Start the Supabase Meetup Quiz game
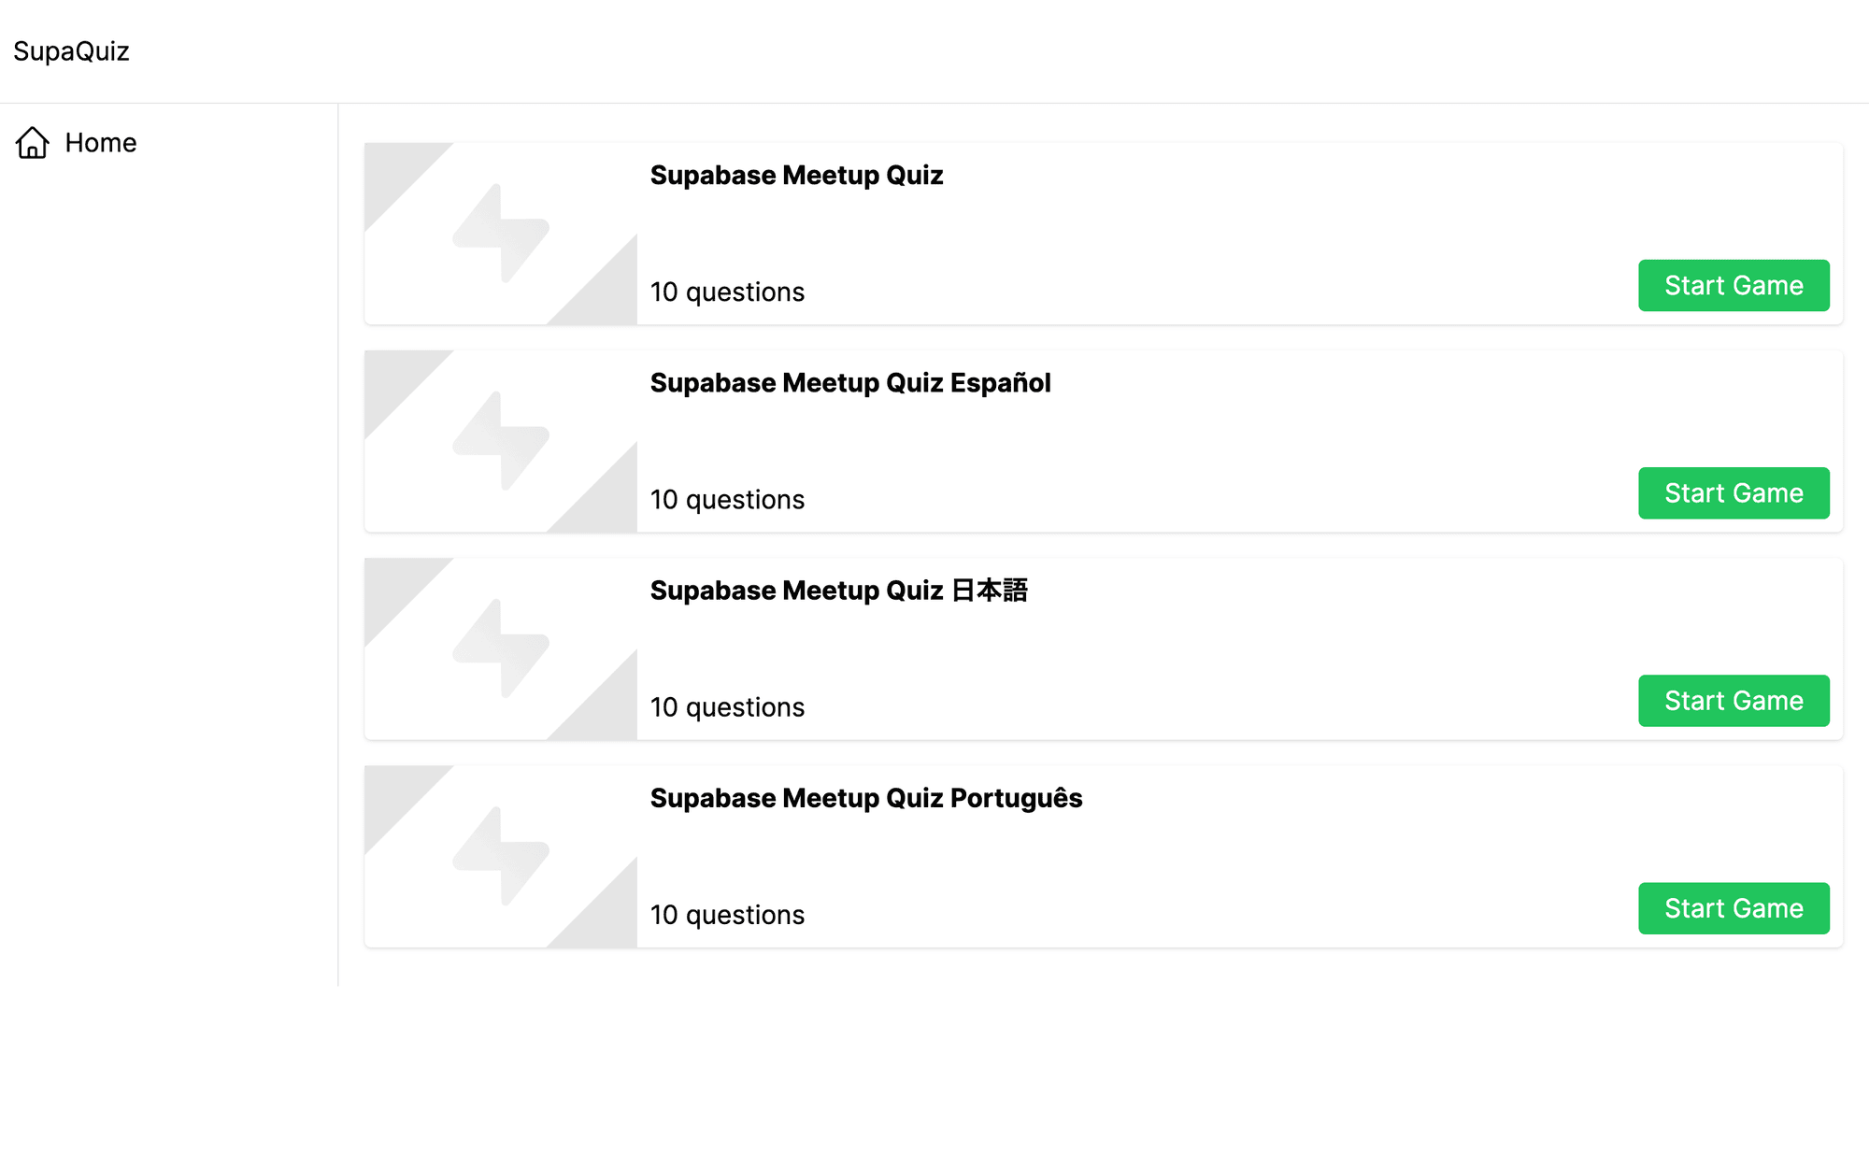The width and height of the screenshot is (1869, 1168). [1733, 286]
